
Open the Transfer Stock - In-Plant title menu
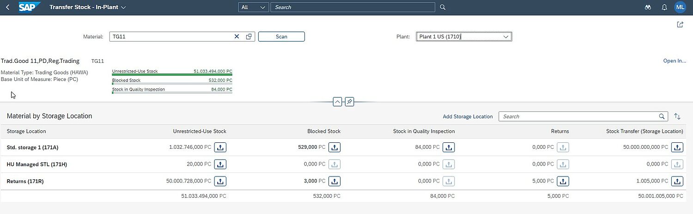pos(87,7)
